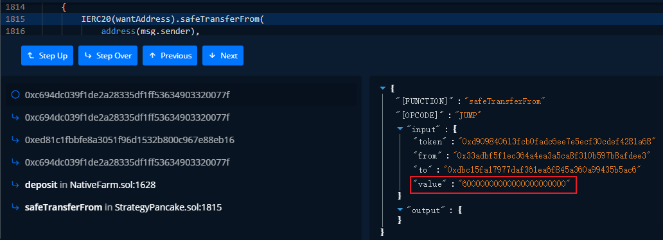Collapse the root JSON object triangle
The width and height of the screenshot is (663, 240).
[x=383, y=89]
